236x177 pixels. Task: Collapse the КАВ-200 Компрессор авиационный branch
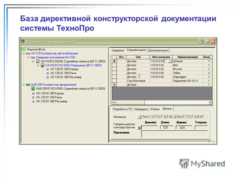23,84
